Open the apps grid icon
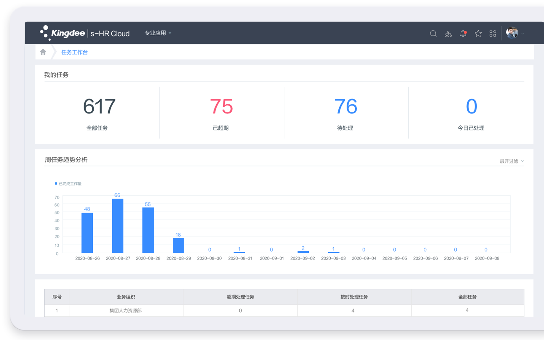Screen dimensions: 544x340 pos(493,33)
